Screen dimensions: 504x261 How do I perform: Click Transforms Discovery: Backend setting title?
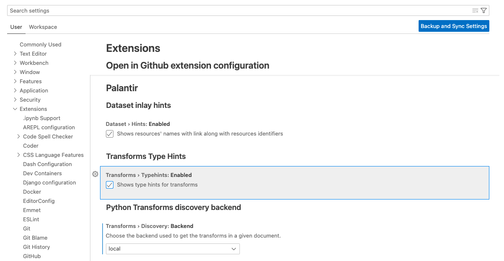(x=149, y=226)
